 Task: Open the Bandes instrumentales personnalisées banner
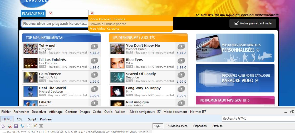pos(235,47)
